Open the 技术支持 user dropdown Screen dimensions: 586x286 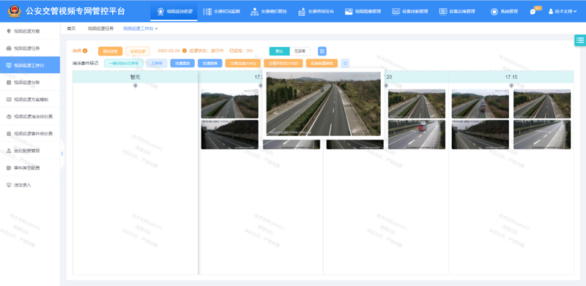(563, 12)
